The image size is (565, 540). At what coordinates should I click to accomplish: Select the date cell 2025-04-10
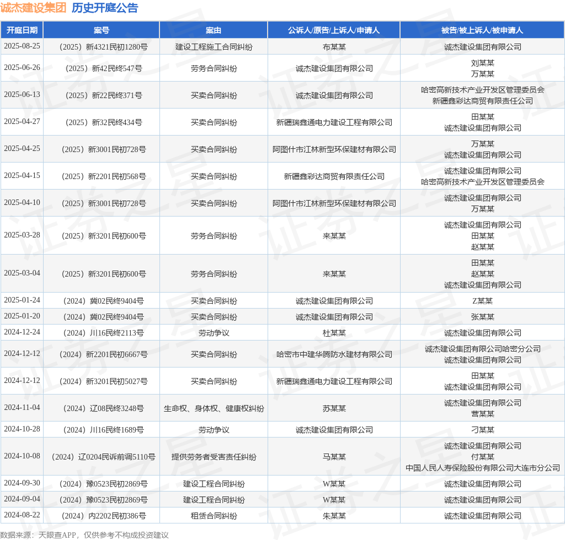pyautogui.click(x=22, y=203)
